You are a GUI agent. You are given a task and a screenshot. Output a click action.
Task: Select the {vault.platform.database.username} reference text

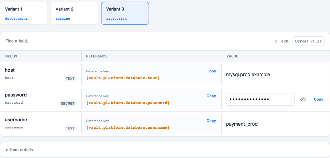(x=128, y=127)
